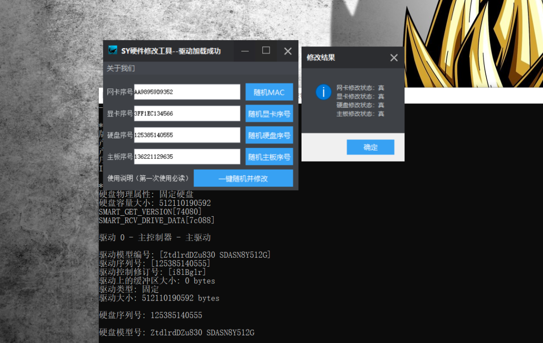543x343 pixels.
Task: Minimize the SY硬件修改工具 window
Action: coord(245,51)
